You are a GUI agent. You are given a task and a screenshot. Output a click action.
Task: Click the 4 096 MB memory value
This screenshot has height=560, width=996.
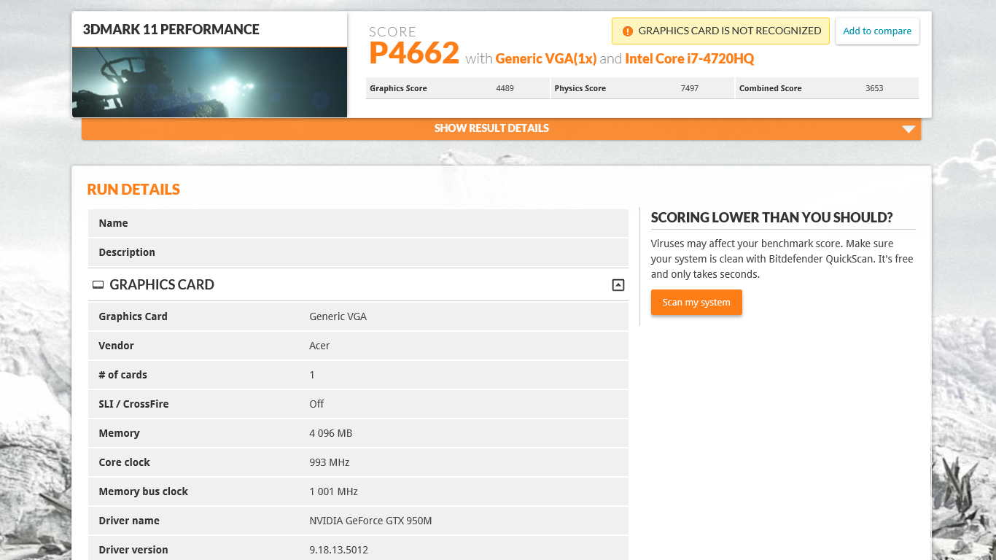[x=330, y=433]
